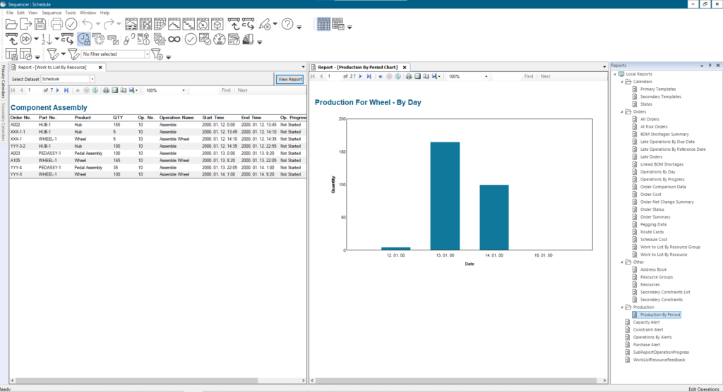The height and width of the screenshot is (392, 723).
Task: Click the Save floppy disk icon
Action: (x=41, y=24)
